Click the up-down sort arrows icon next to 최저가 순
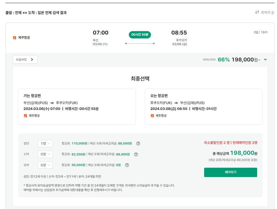 click(x=257, y=13)
